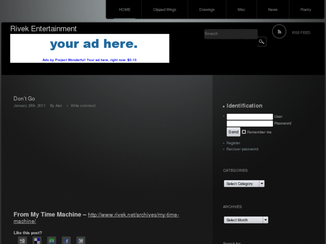The image size is (326, 244).
Task: Share post on Facebook icon
Action: (66, 240)
